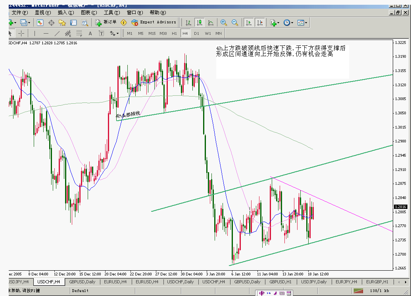Image resolution: width=411 pixels, height=296 pixels.
Task: Click the current price label 1.2816
Action: (401, 207)
